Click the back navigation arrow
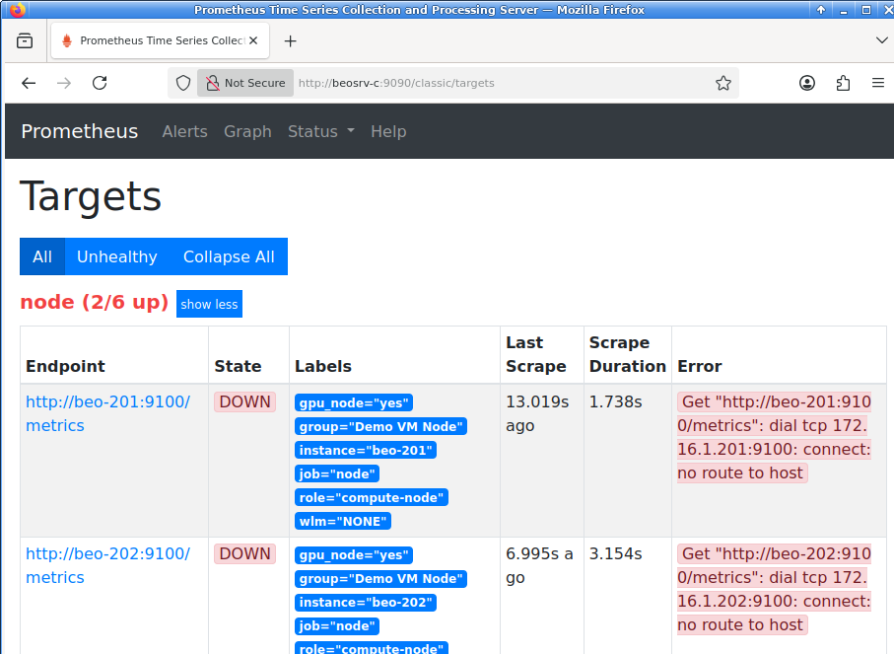 (28, 83)
